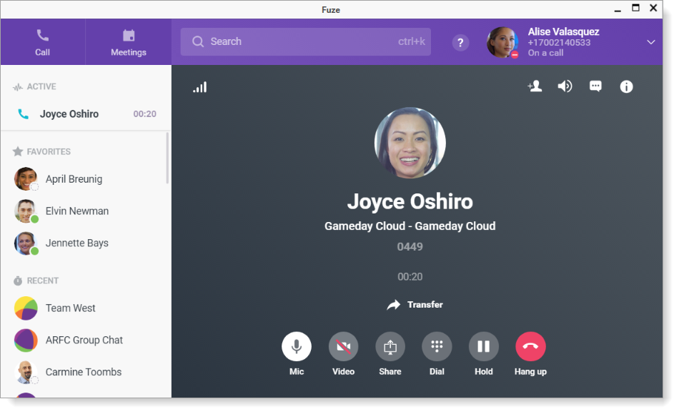Click the FAVORITES section header

42,151
